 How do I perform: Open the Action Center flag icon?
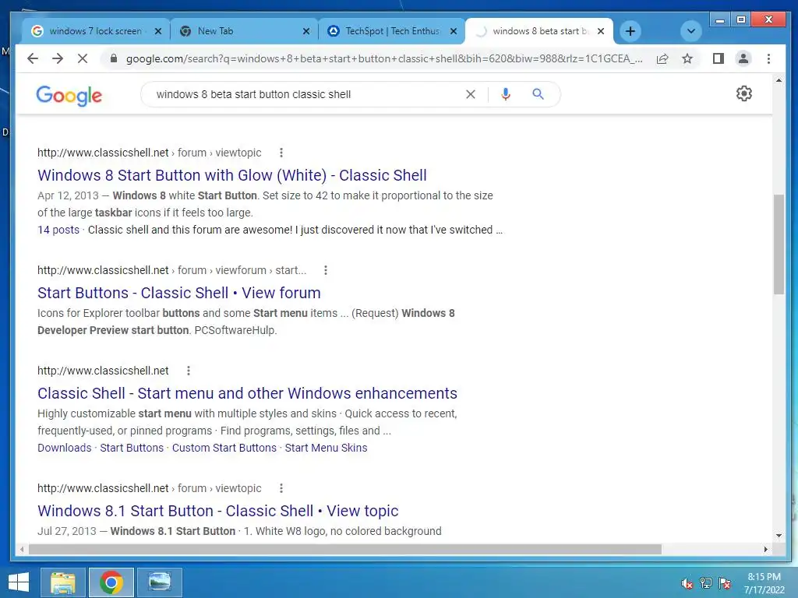point(725,583)
